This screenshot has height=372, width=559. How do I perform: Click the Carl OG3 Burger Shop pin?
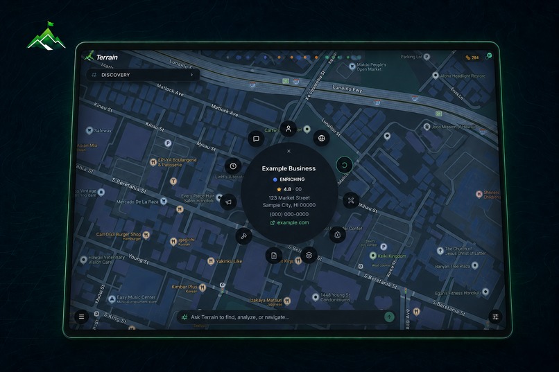point(146,235)
